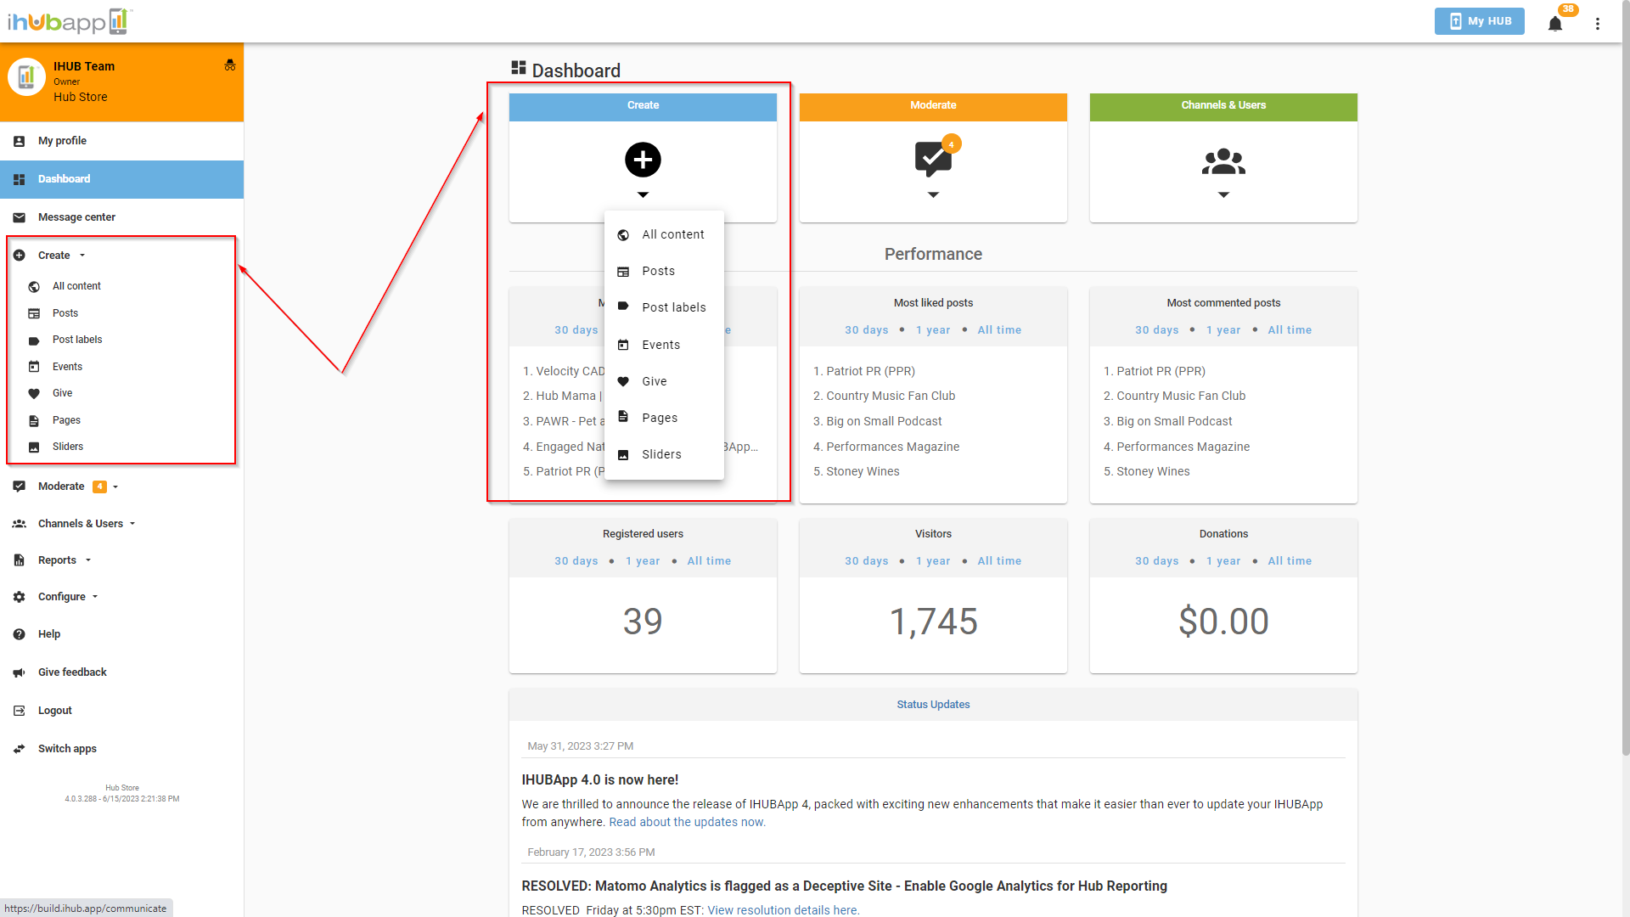The image size is (1630, 917).
Task: Expand the sidebar Moderate section arrow
Action: [x=115, y=487]
